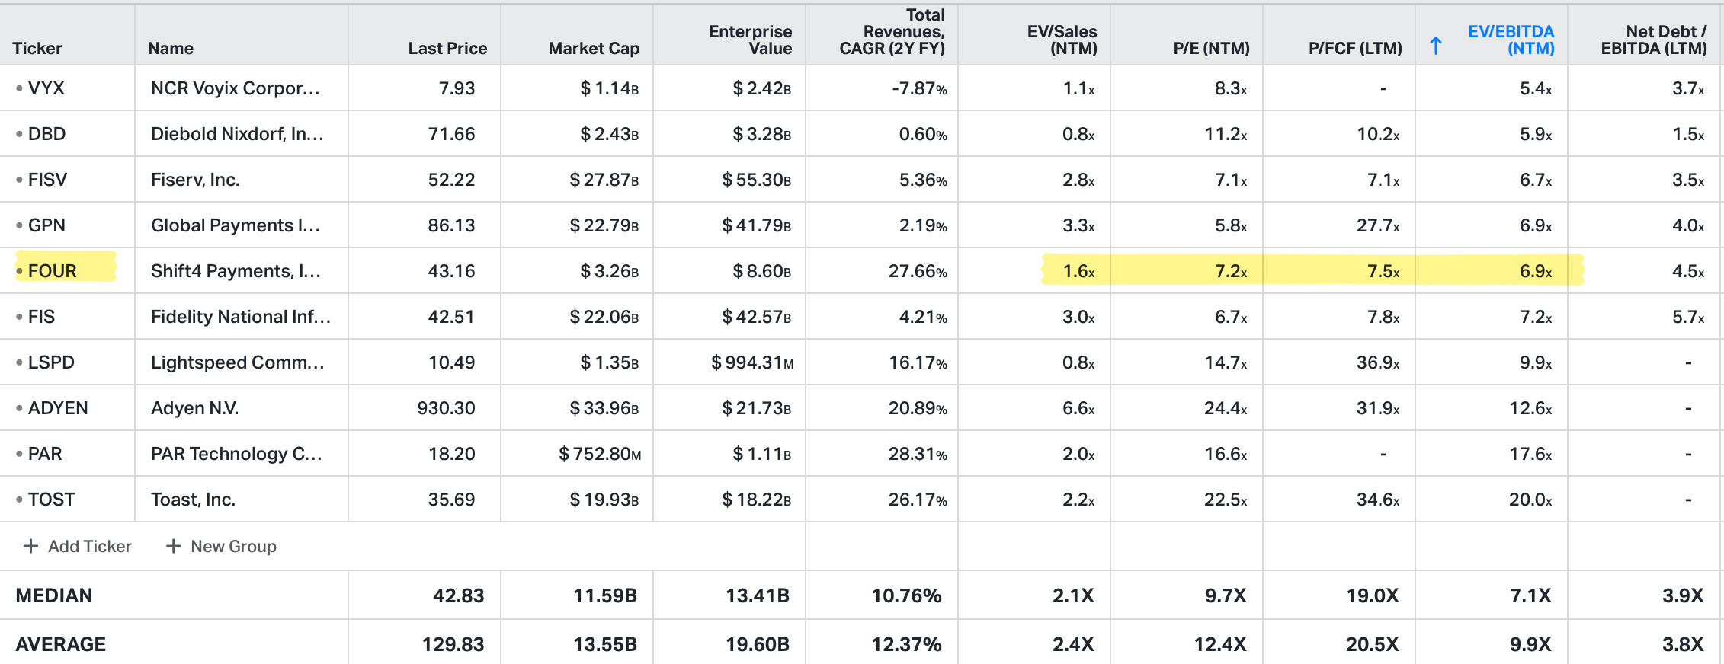Click Fidelity National's 5.7x Net Debt/EBITDA
The image size is (1724, 664).
(x=1688, y=317)
